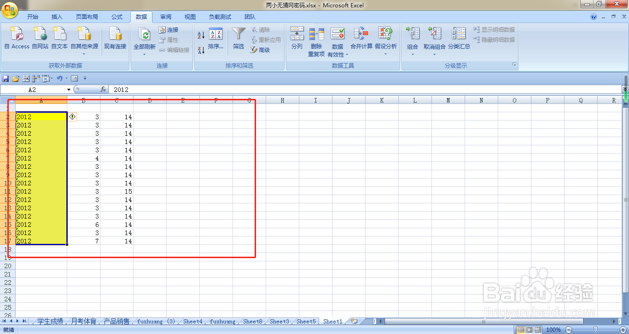Click the 高级 advanced filter button
This screenshot has height=334, width=629.
coord(260,50)
